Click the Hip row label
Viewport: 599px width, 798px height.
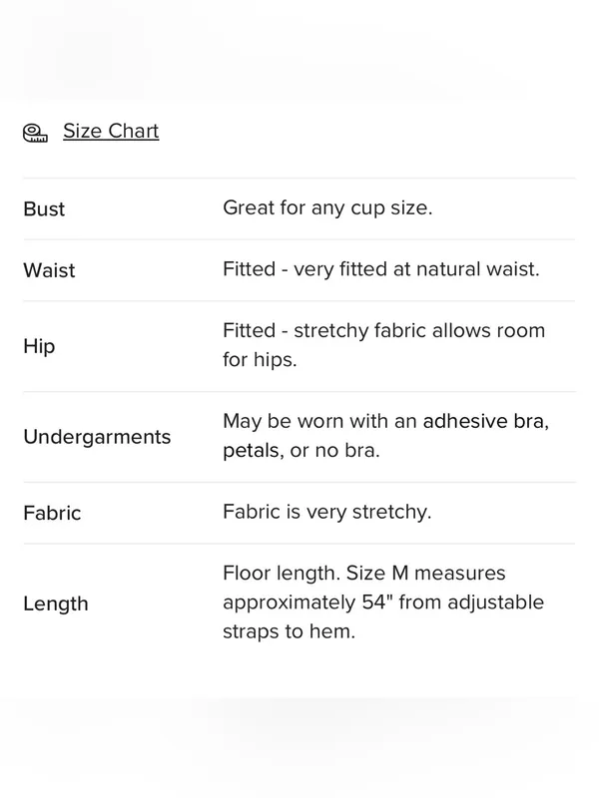[39, 346]
